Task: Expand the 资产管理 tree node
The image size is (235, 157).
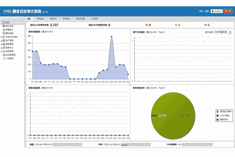Action: tap(1, 40)
